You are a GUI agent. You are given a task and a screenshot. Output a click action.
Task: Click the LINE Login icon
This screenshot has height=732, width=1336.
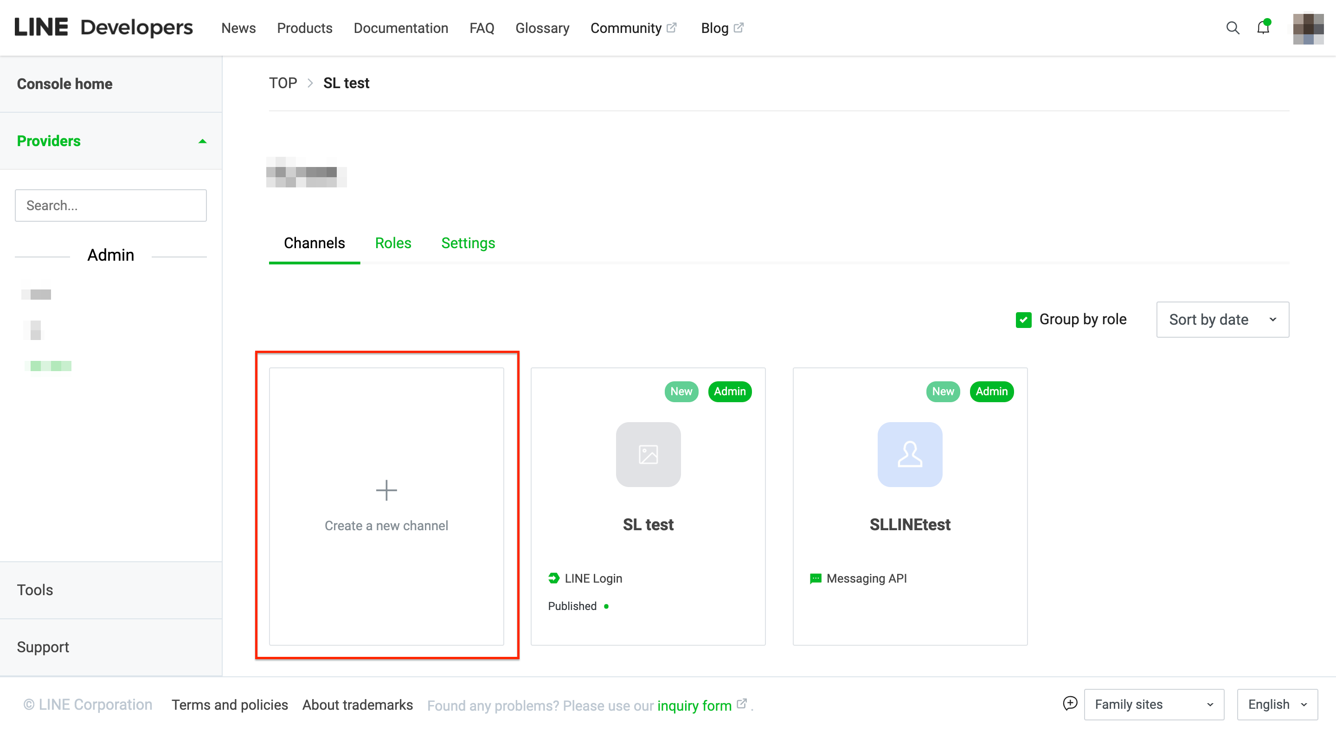pyautogui.click(x=554, y=578)
